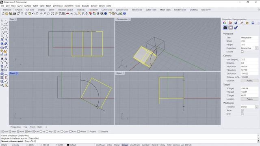This screenshot has height=146, width=260.
Task: Toggle the Near osnap checkbox
Action: 10,131
